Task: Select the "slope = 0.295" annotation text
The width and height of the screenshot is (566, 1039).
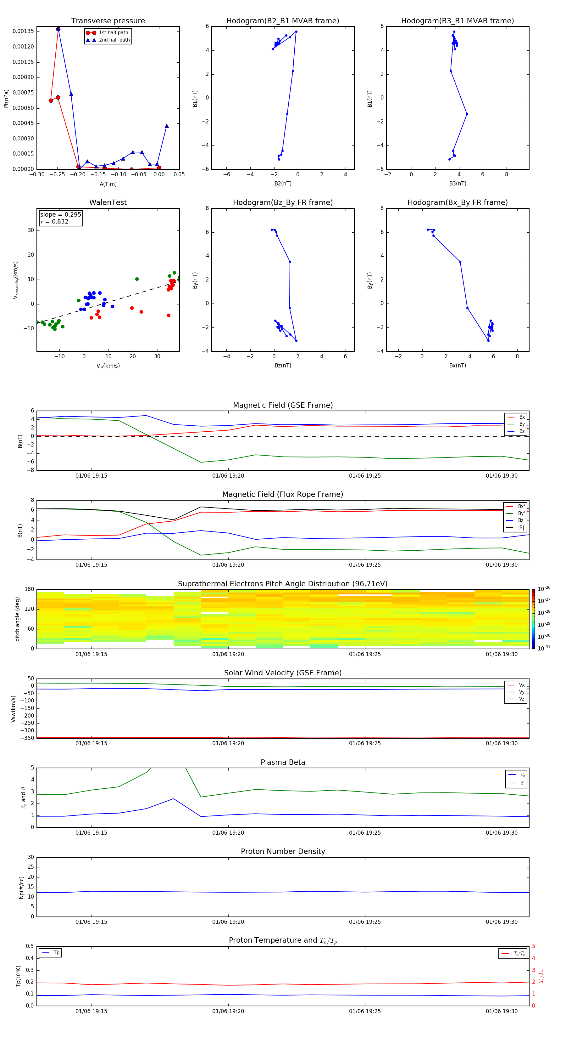Action: (61, 215)
